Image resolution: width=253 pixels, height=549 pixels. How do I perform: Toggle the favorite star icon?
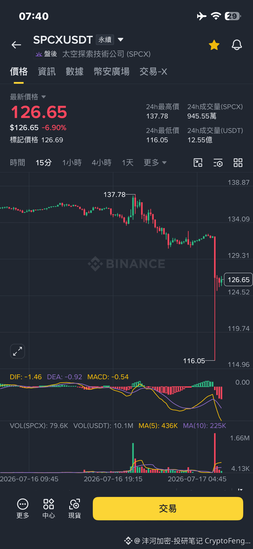(x=214, y=45)
